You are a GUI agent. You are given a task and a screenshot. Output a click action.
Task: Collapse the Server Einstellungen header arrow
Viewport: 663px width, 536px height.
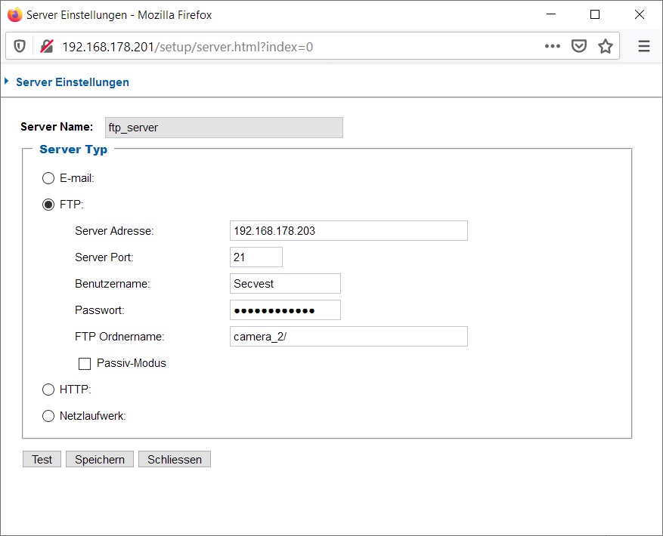[7, 82]
